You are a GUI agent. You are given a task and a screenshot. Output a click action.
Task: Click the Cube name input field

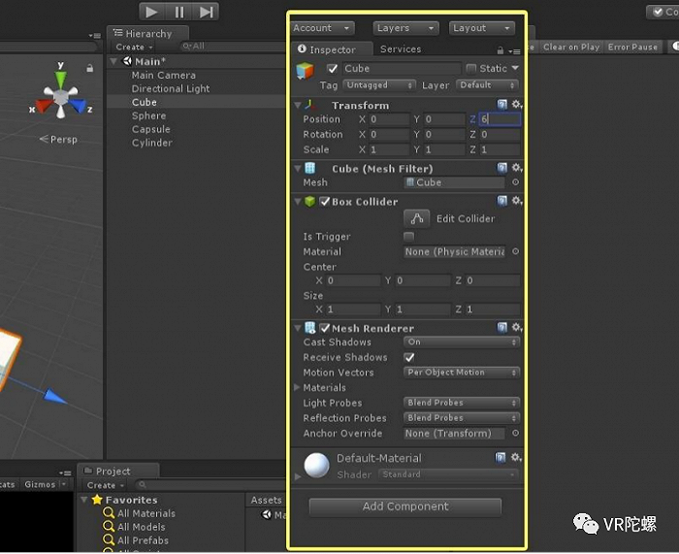[402, 69]
